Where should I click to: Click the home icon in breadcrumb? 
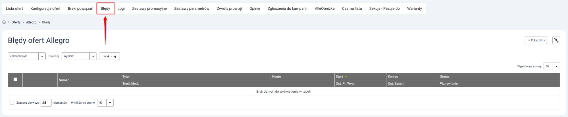click(4, 22)
